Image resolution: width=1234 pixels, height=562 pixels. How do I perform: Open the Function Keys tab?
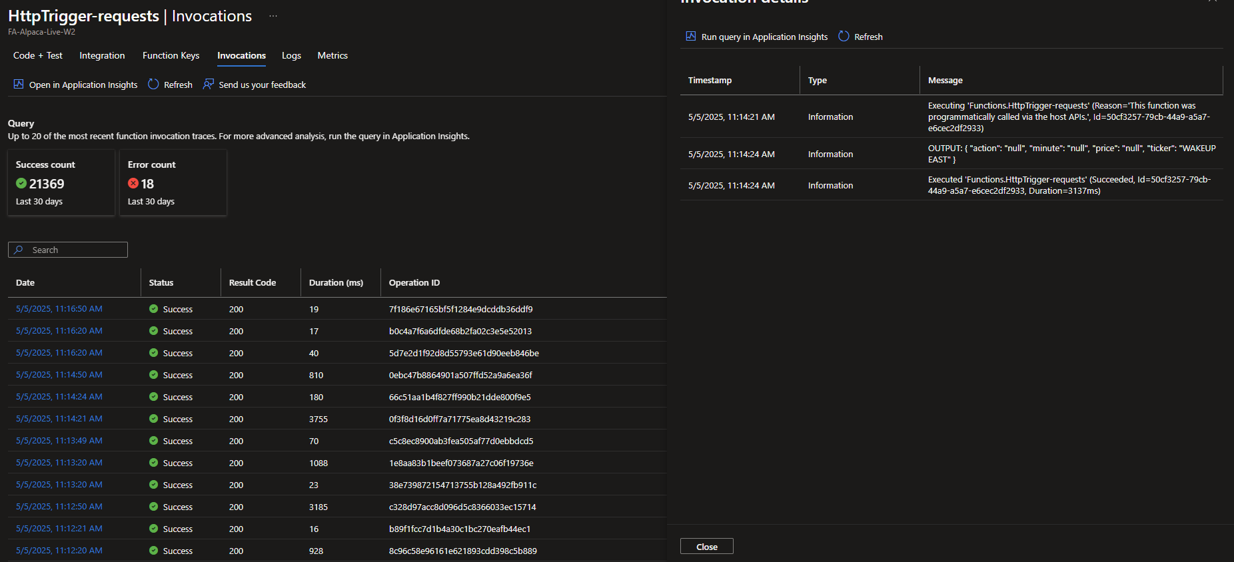171,55
